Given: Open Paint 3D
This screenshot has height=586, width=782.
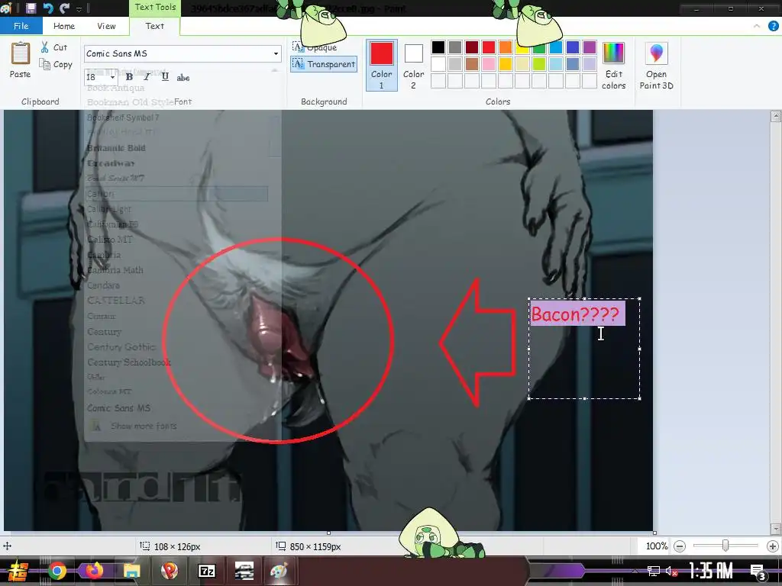Looking at the screenshot, I should [656, 66].
